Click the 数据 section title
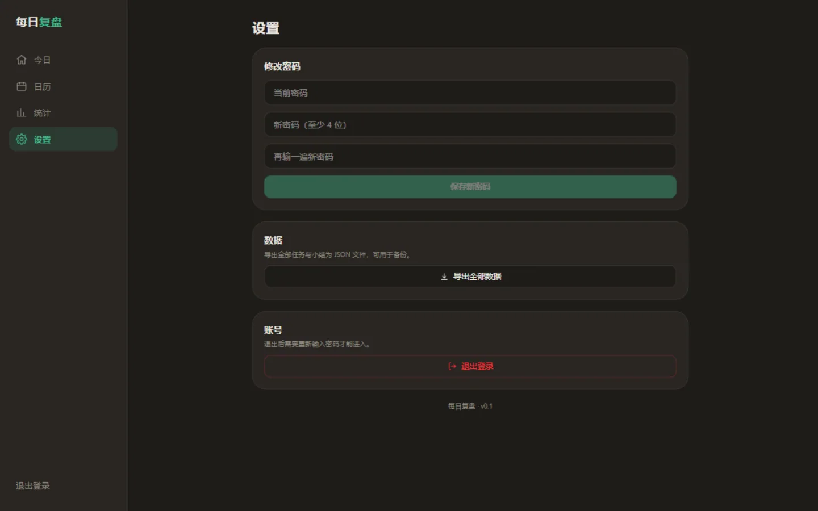Viewport: 818px width, 511px height. point(273,240)
